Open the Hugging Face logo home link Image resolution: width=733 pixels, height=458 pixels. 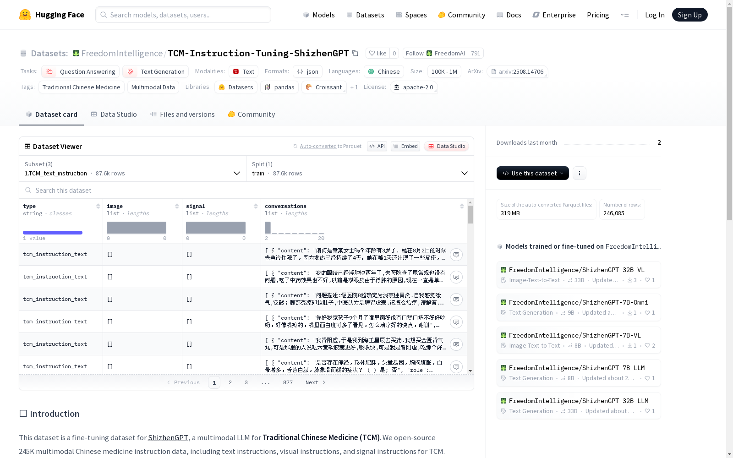click(x=52, y=15)
